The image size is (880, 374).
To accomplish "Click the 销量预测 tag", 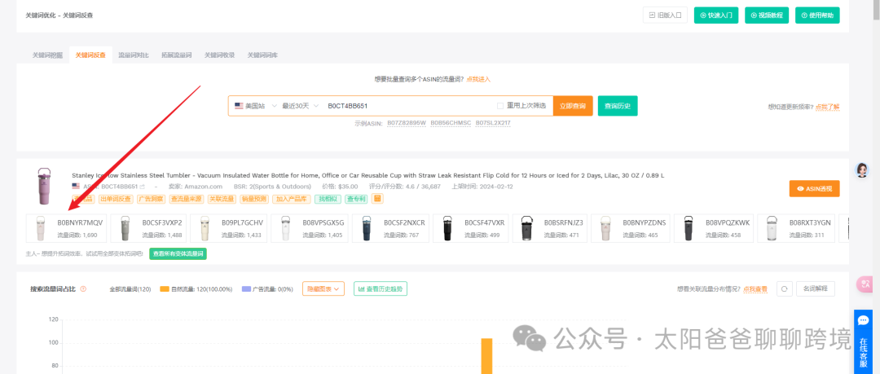I will pos(253,199).
